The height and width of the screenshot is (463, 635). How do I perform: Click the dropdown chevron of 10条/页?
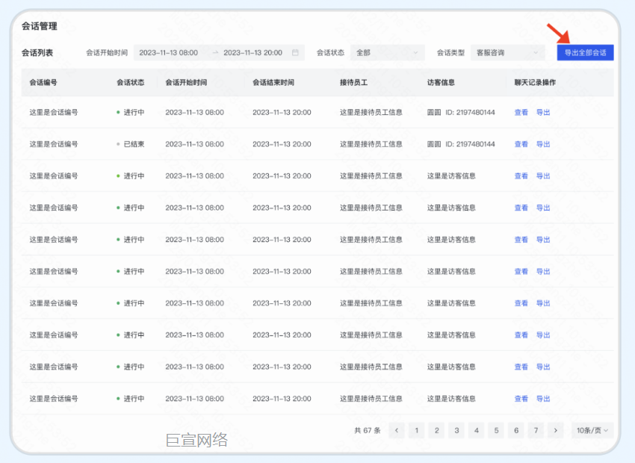point(607,430)
